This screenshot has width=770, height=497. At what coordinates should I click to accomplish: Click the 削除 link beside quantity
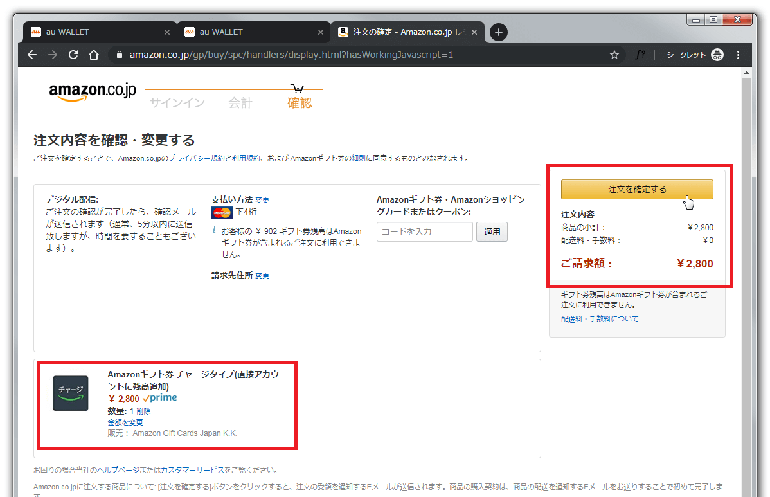tap(144, 411)
